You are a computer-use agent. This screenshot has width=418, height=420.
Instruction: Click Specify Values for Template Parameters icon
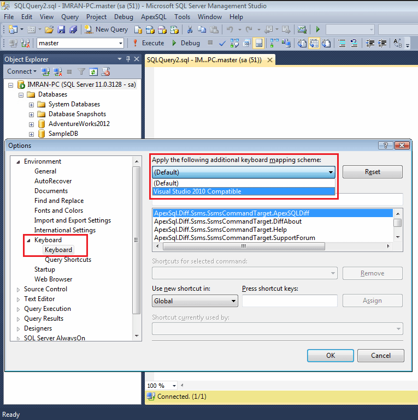click(x=398, y=43)
